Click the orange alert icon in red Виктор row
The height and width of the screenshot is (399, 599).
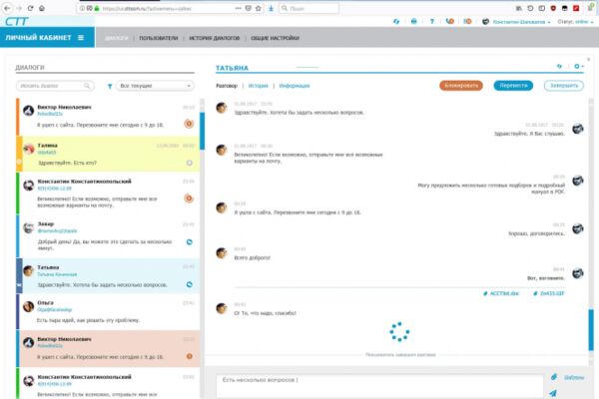coord(189,356)
